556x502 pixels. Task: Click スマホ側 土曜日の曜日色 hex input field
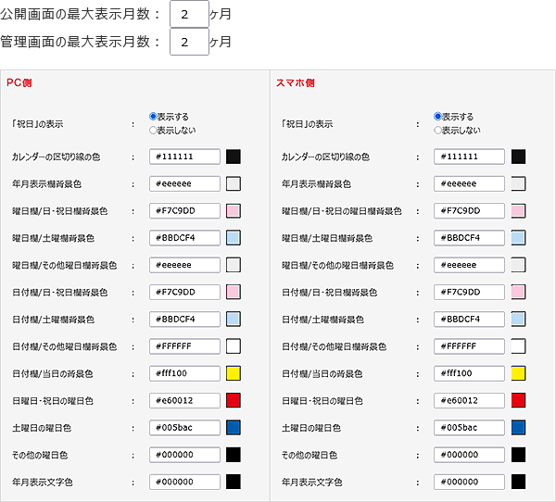(470, 428)
